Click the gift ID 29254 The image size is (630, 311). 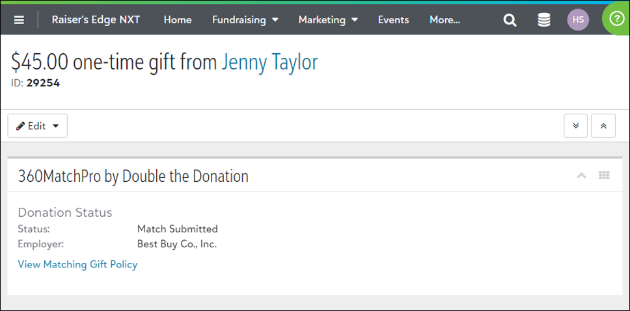43,83
